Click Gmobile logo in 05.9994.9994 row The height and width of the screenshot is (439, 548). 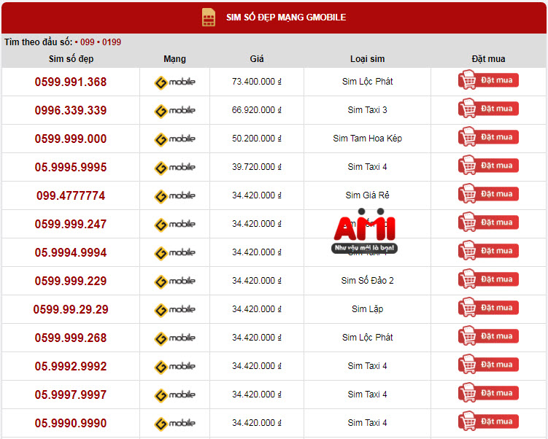tap(174, 253)
